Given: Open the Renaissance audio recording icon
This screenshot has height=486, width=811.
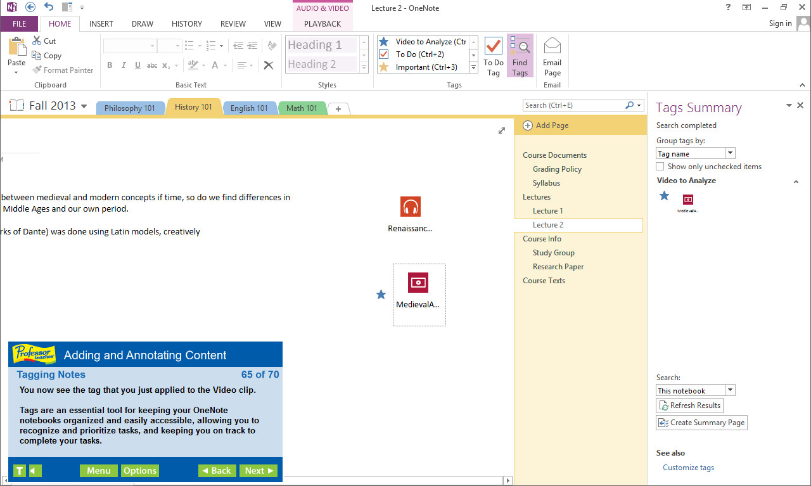Looking at the screenshot, I should 410,206.
